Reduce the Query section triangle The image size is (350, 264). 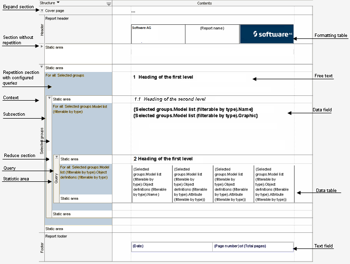56,157
